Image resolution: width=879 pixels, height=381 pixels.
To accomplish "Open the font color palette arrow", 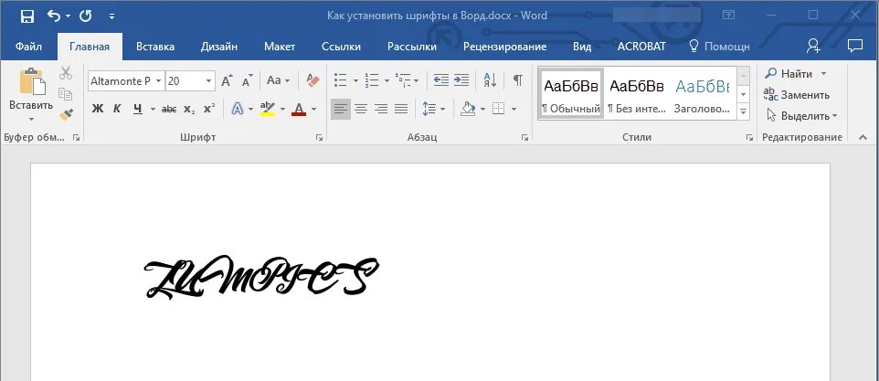I will (314, 109).
